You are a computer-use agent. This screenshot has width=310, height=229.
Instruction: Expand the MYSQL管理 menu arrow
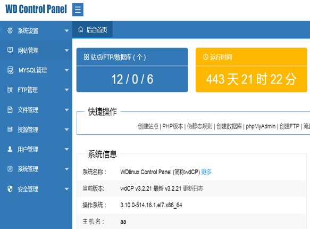tap(67, 70)
